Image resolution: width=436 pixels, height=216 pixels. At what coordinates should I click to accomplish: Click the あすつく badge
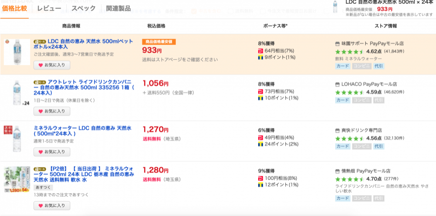43,187
